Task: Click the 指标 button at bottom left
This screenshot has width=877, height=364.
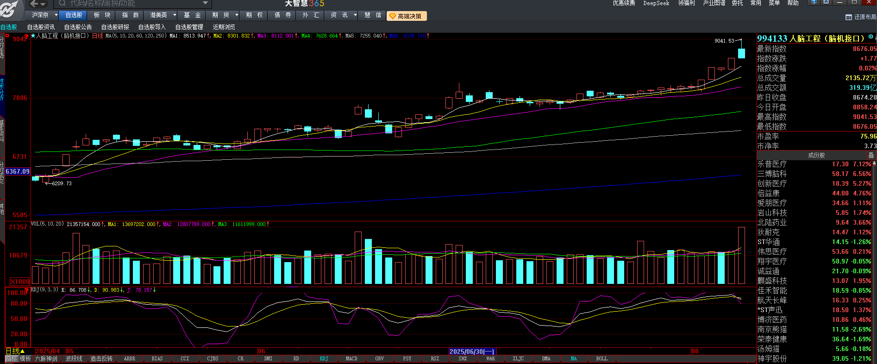Action: coord(11,358)
